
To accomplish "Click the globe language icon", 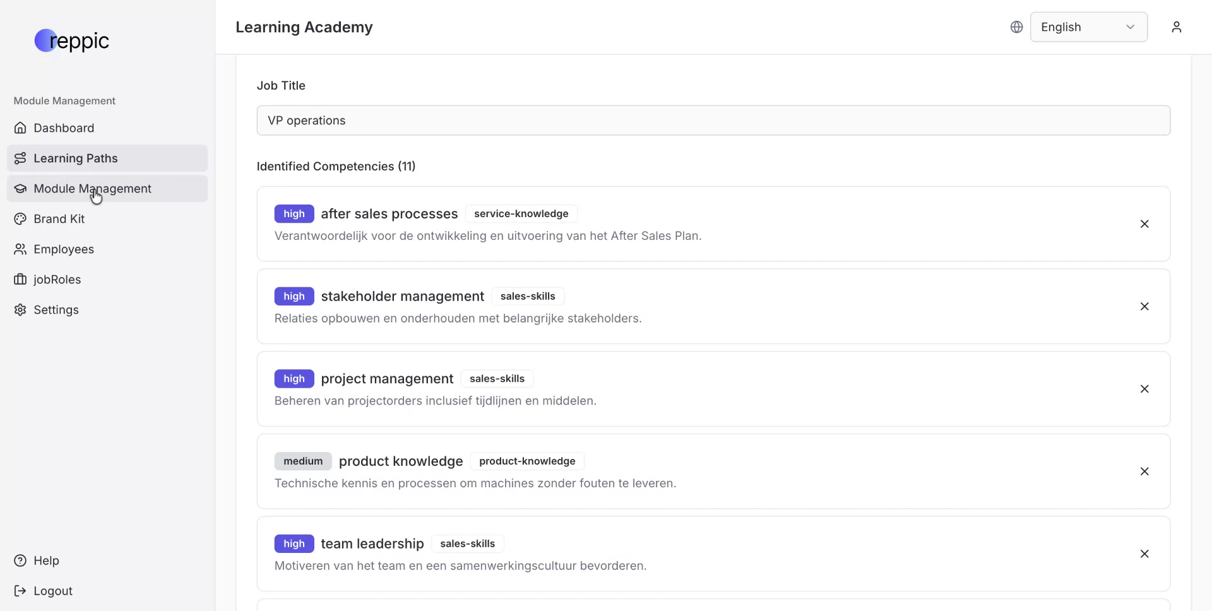I will point(1016,27).
